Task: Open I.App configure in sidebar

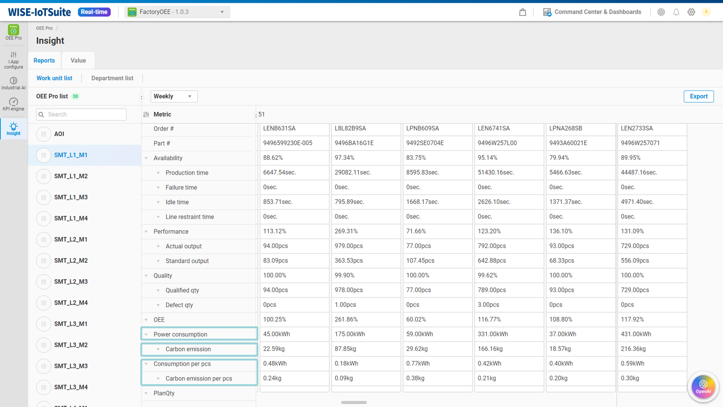Action: click(13, 60)
